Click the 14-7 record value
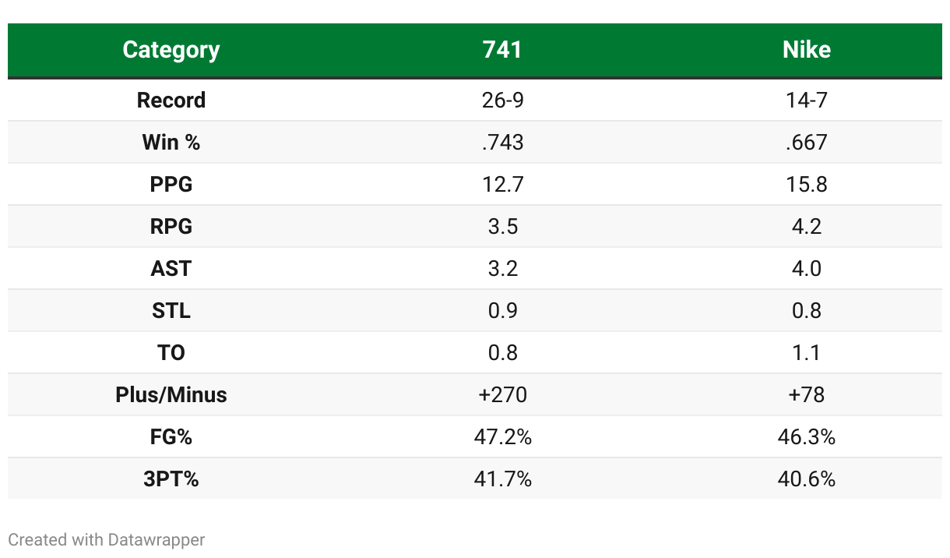The width and height of the screenshot is (950, 558). point(806,101)
